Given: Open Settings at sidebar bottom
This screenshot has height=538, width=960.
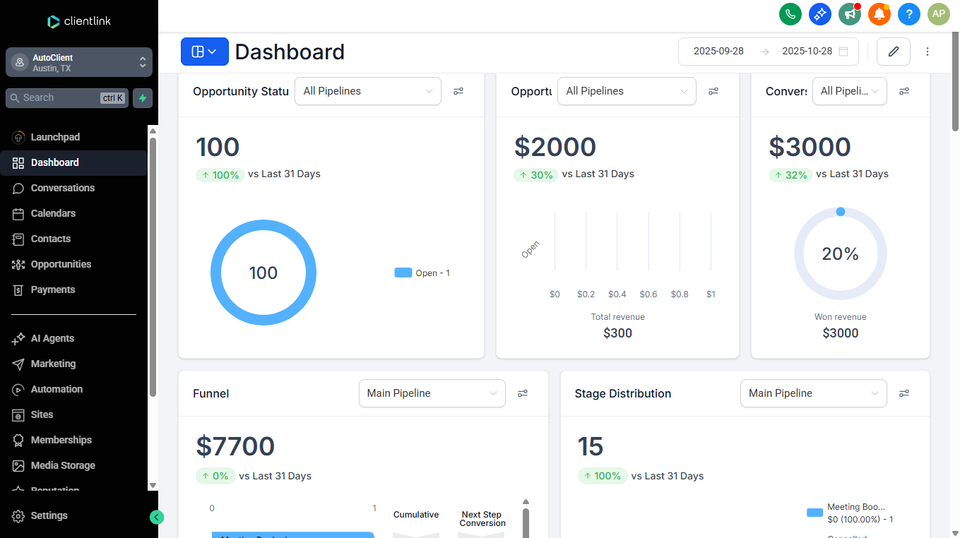Looking at the screenshot, I should tap(49, 515).
